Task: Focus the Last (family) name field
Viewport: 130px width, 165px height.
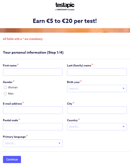Action: pyautogui.click(x=97, y=72)
